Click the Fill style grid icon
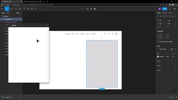178x100 pixels. point(173,54)
